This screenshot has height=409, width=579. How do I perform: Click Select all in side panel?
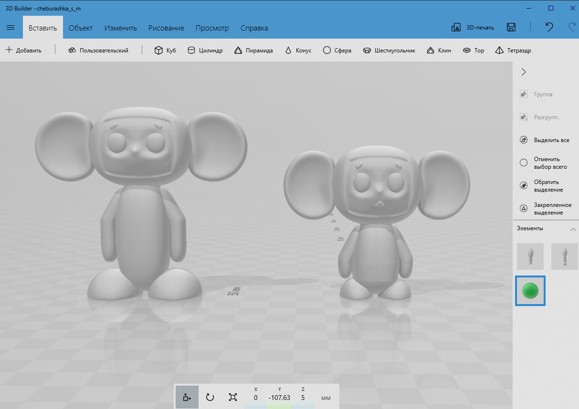pyautogui.click(x=545, y=140)
